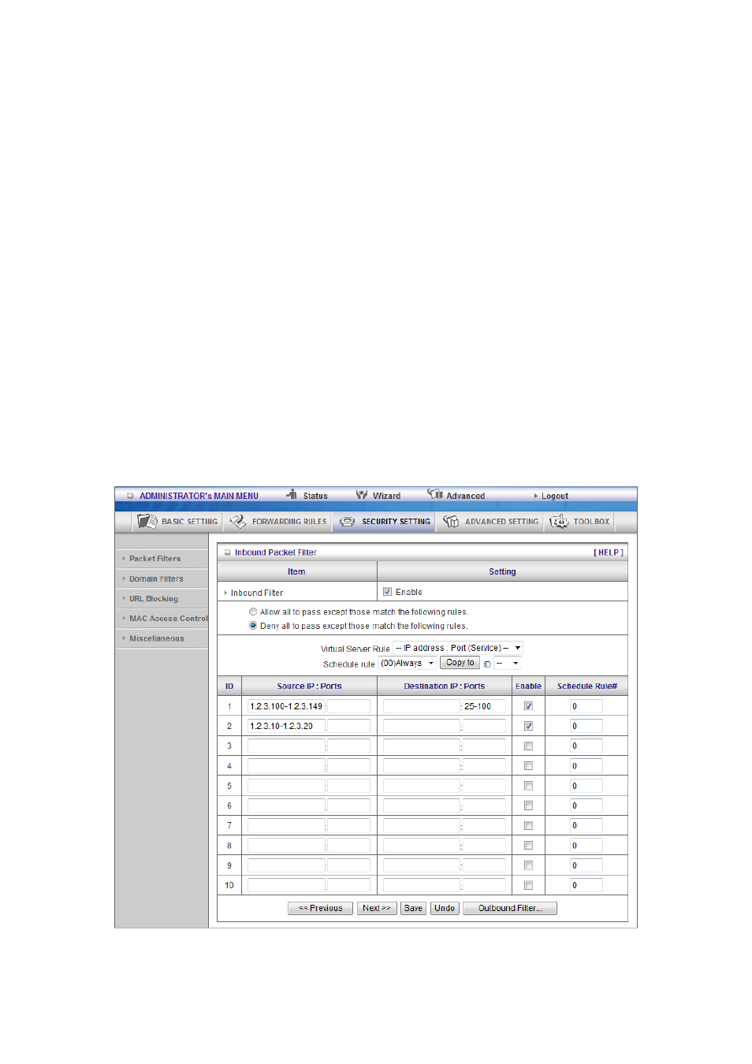
Task: Open the Toolbox tab
Action: coord(579,522)
